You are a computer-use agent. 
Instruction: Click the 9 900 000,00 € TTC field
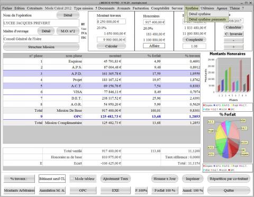111,40
